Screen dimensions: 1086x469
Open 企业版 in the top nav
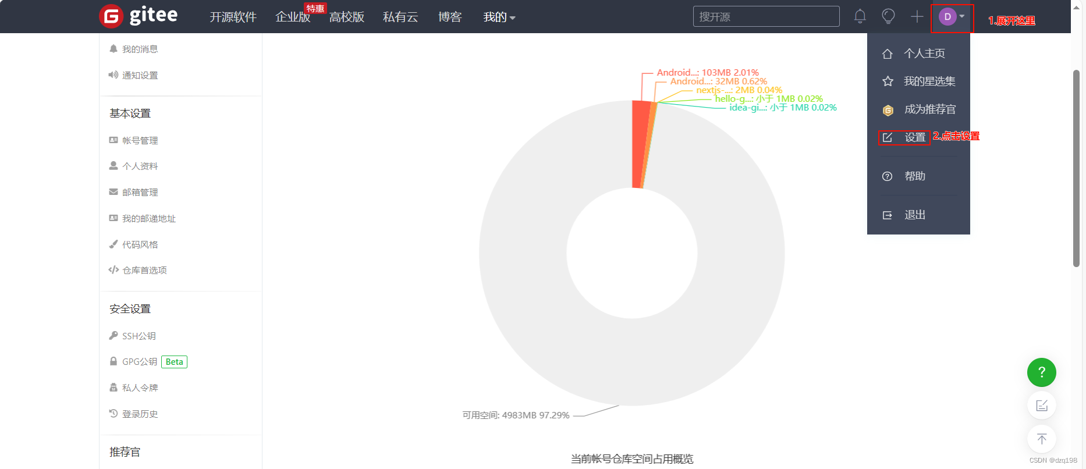(293, 17)
